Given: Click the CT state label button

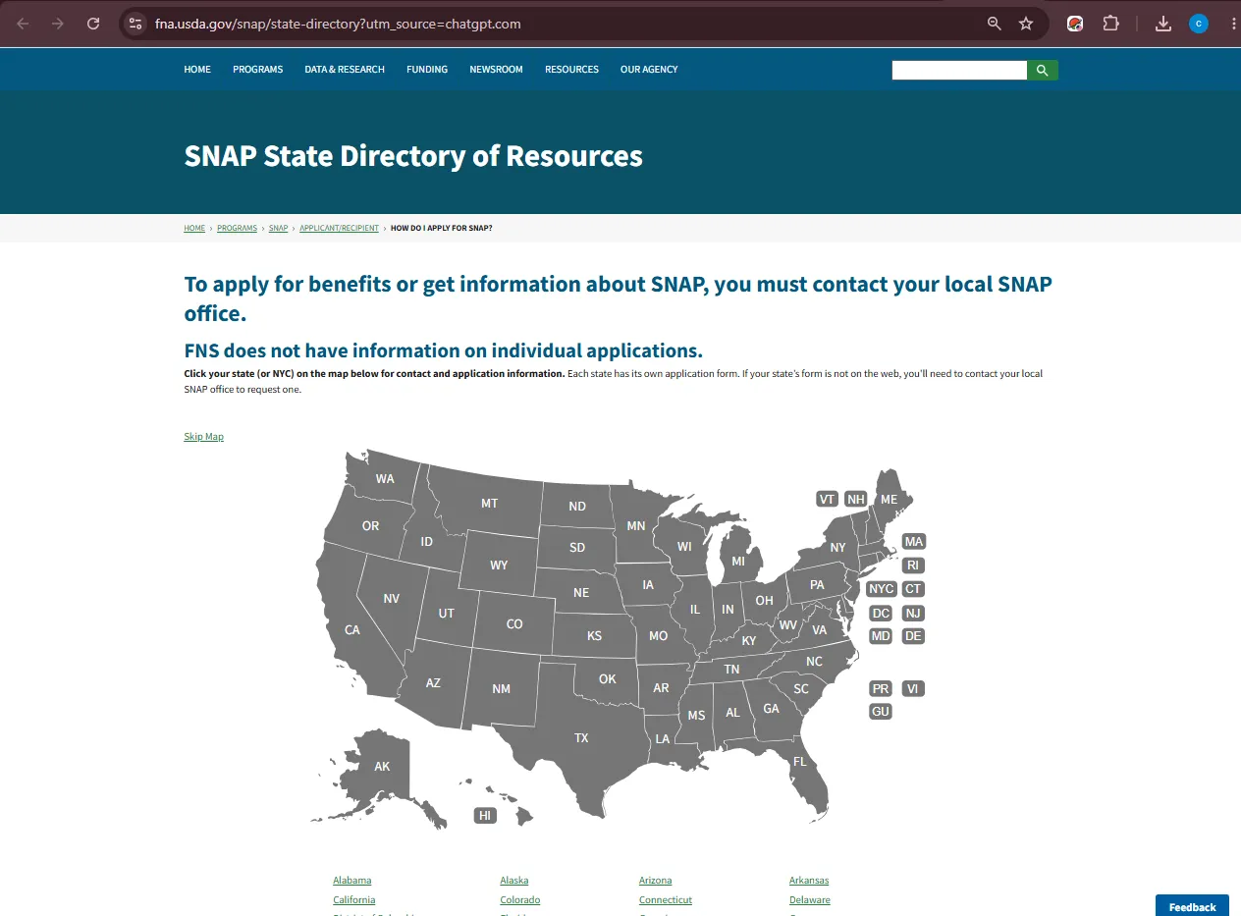Looking at the screenshot, I should (x=913, y=589).
